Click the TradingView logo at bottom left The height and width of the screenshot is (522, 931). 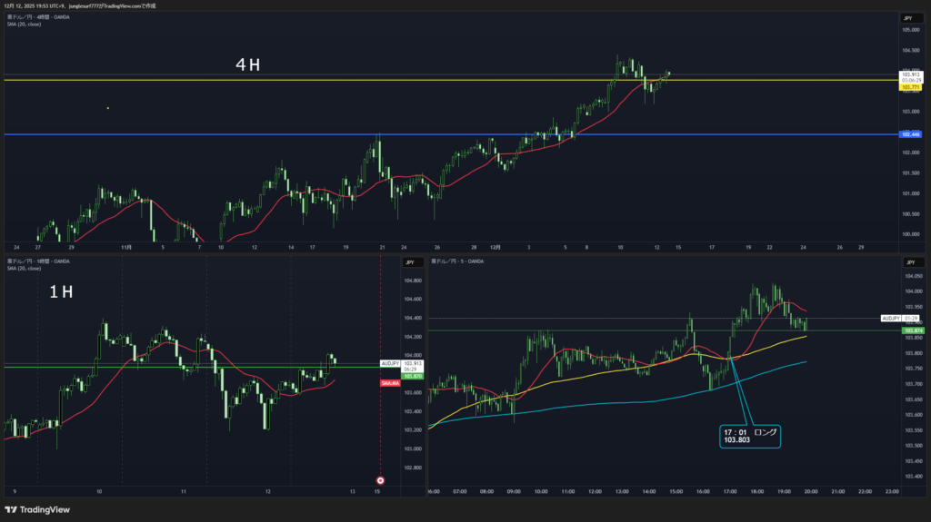click(x=38, y=509)
